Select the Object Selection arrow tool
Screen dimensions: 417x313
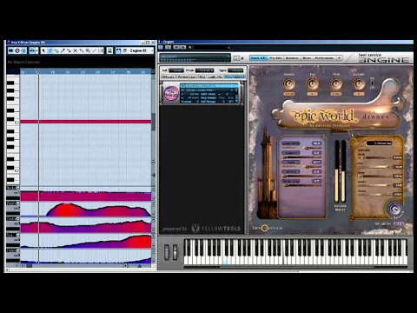pyautogui.click(x=43, y=50)
